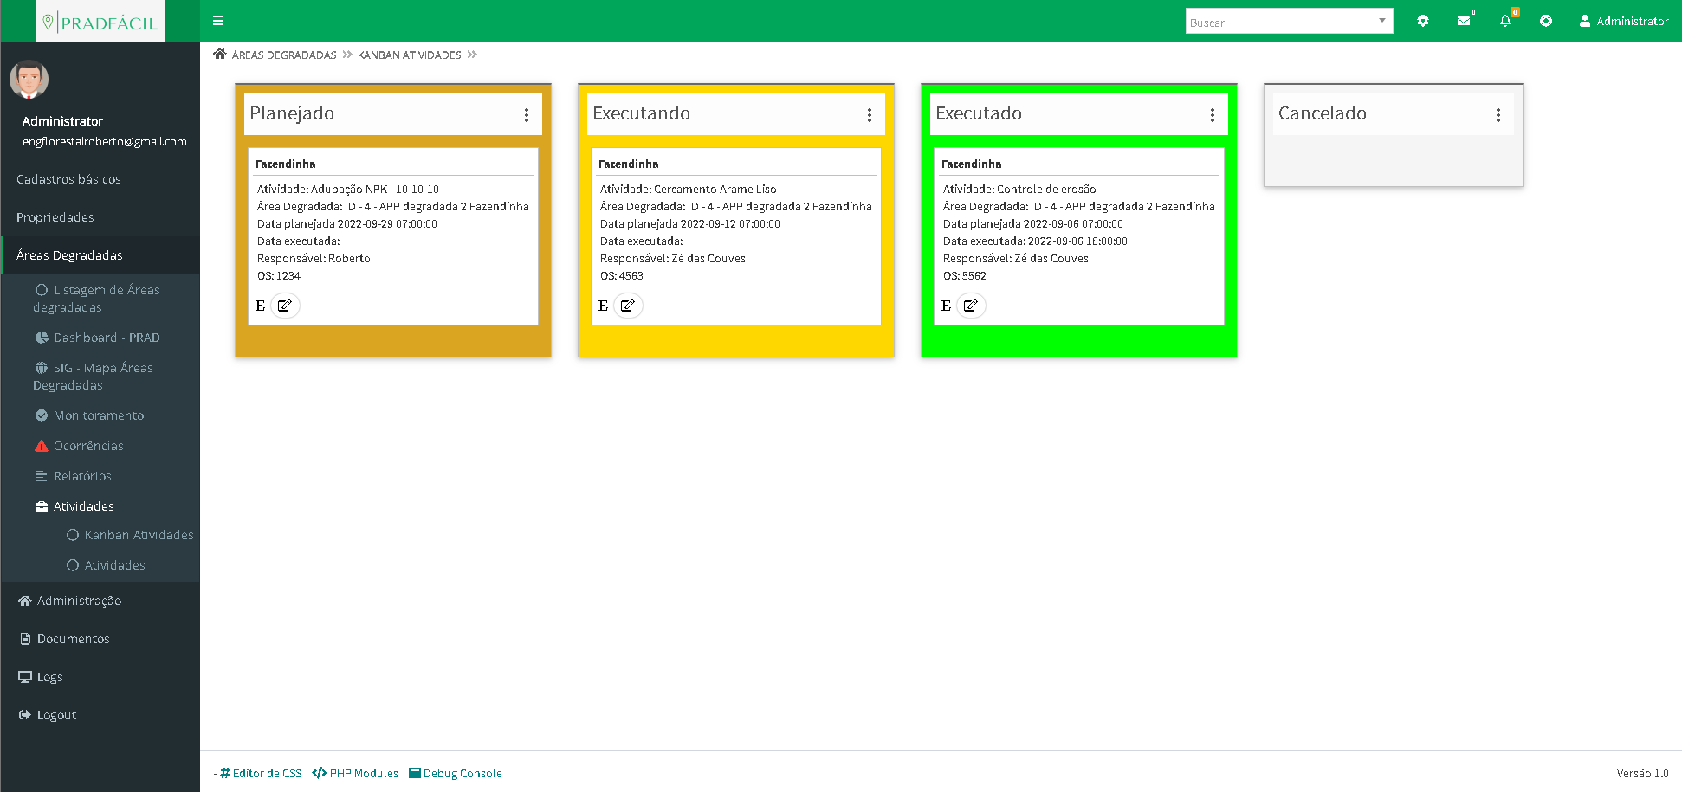Image resolution: width=1682 pixels, height=792 pixels.
Task: Open the notifications bell icon
Action: [1505, 21]
